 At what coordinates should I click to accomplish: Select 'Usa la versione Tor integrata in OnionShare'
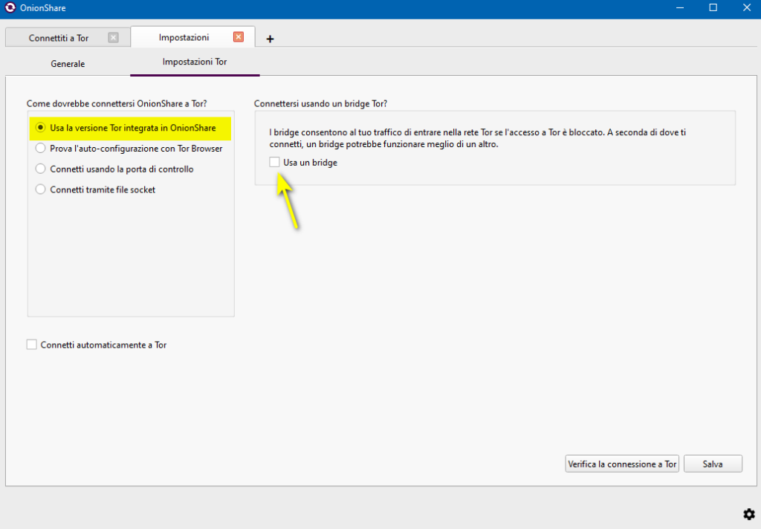pos(41,128)
